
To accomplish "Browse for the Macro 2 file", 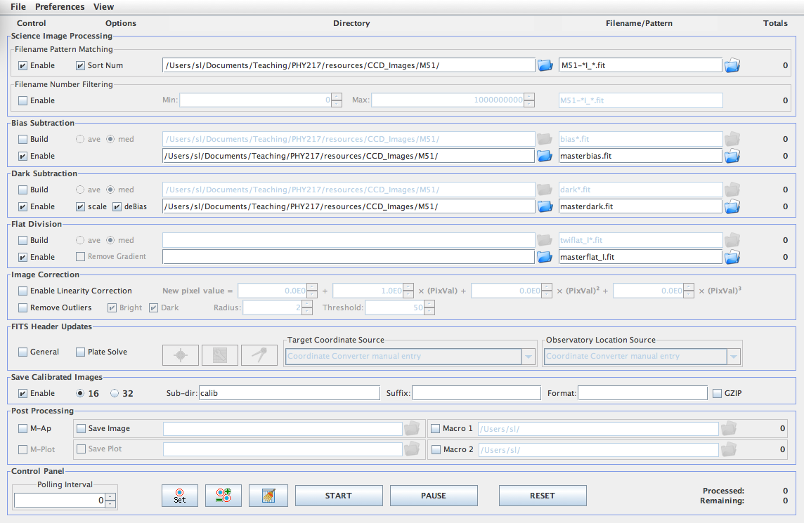I will [x=729, y=449].
